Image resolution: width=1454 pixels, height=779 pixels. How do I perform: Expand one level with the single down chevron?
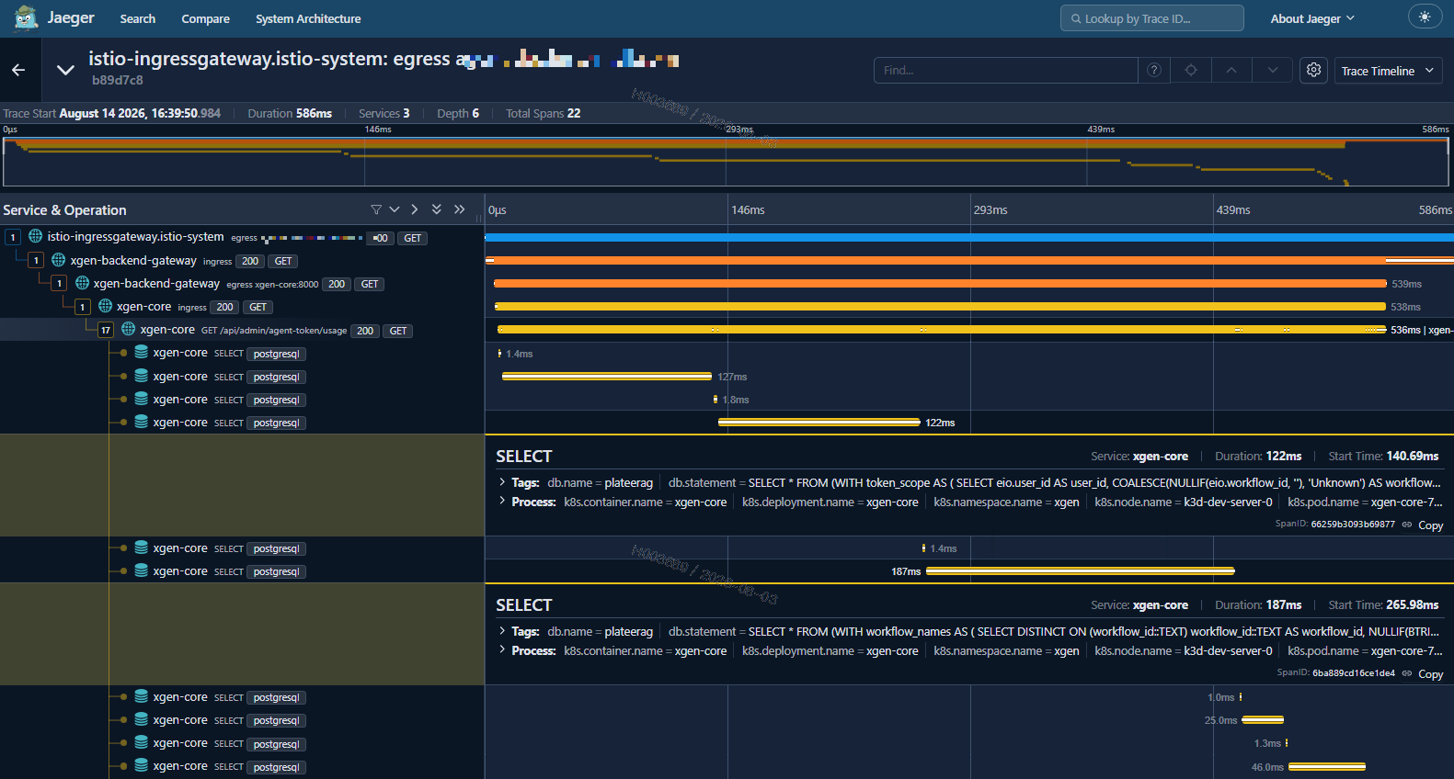[x=395, y=209]
